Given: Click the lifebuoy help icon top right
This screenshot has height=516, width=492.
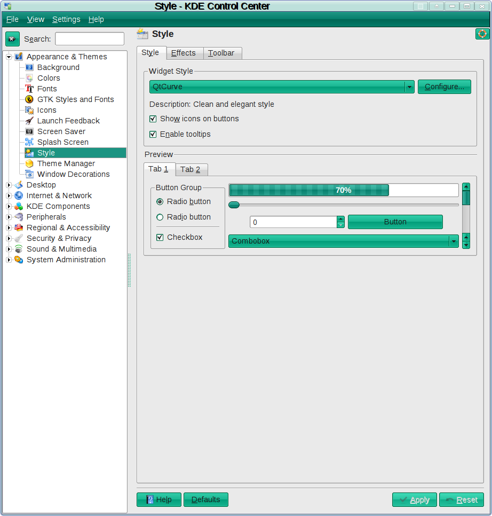Looking at the screenshot, I should tap(482, 34).
